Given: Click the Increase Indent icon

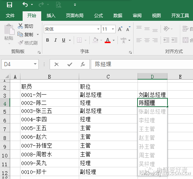Looking at the screenshot, I should tap(174, 40).
